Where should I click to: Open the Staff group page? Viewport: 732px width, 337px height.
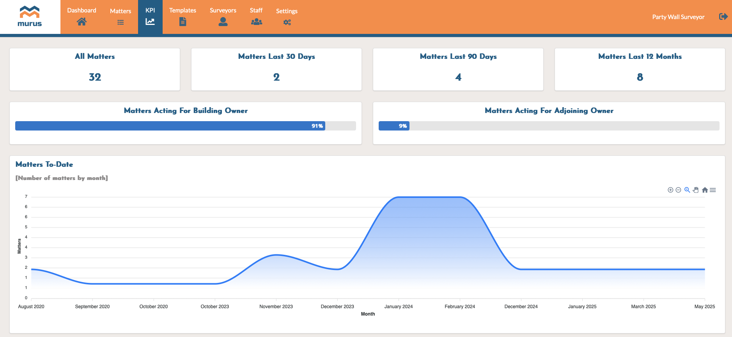click(256, 16)
